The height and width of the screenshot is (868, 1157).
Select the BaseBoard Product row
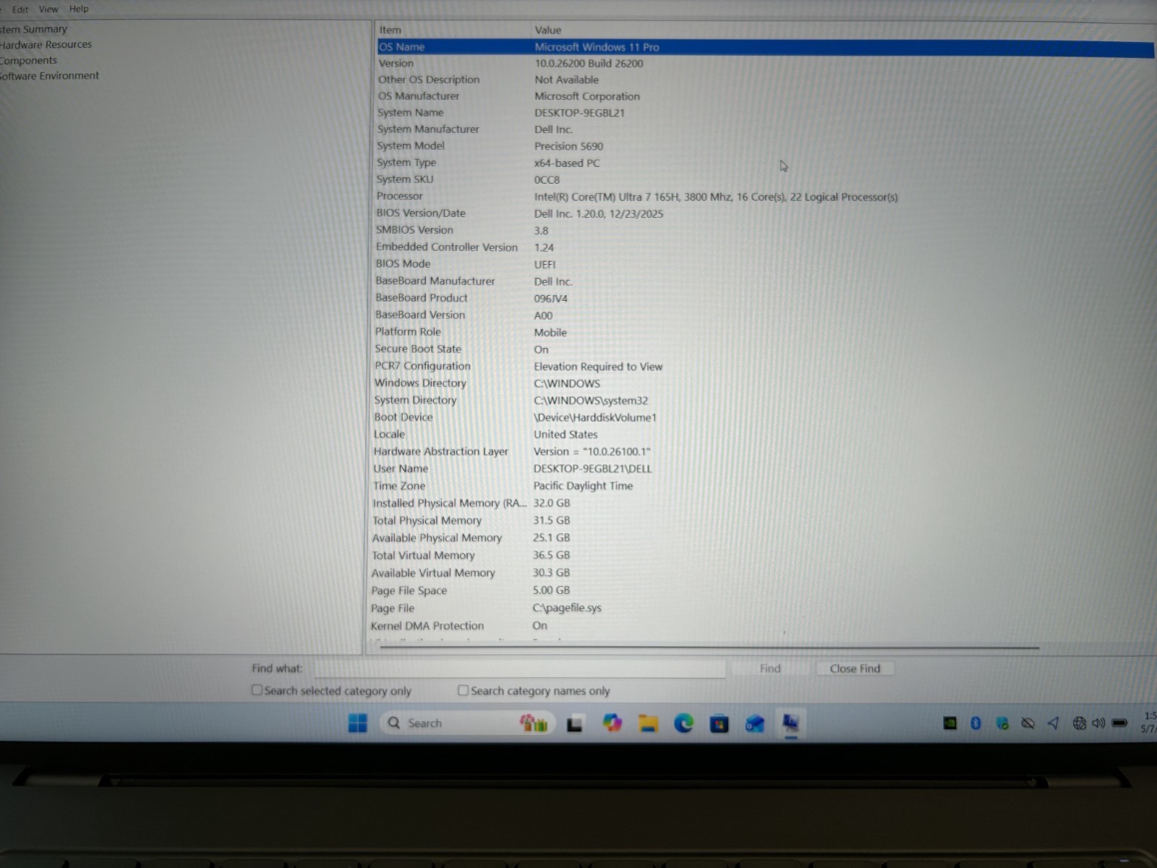tap(765, 298)
